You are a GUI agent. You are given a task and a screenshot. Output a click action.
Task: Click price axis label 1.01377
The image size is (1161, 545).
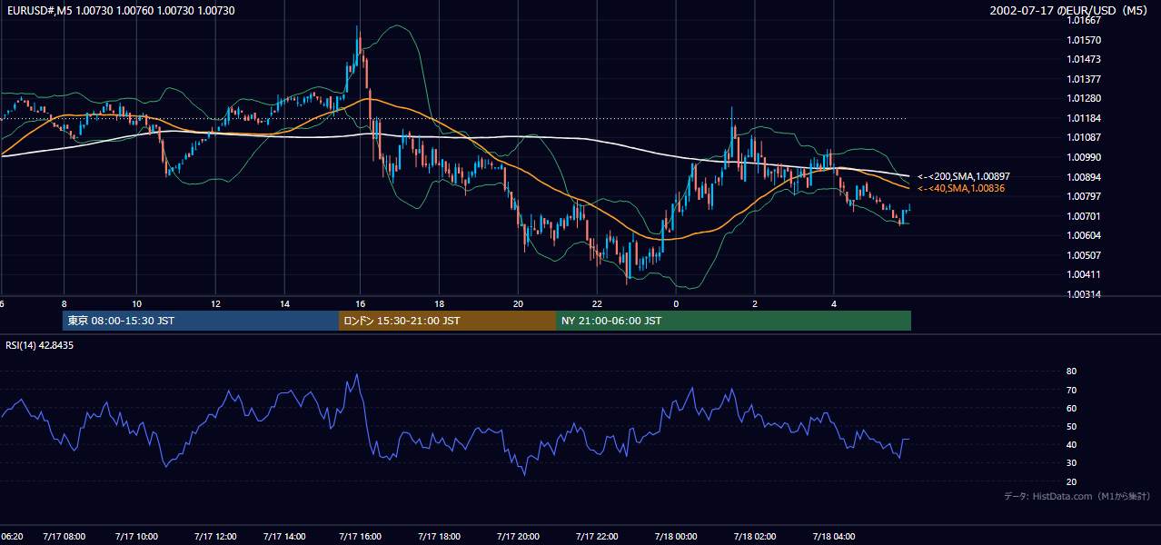point(1084,79)
